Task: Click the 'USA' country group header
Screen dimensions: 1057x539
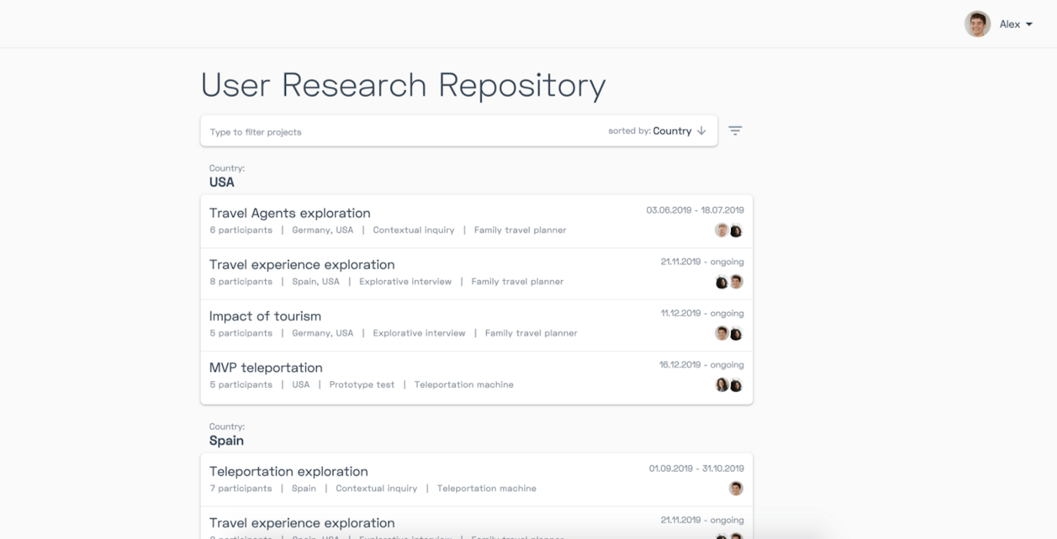Action: [x=220, y=182]
